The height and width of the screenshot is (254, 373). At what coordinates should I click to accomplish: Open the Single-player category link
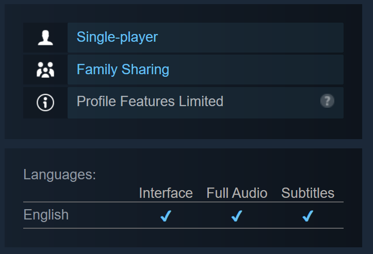tap(117, 37)
